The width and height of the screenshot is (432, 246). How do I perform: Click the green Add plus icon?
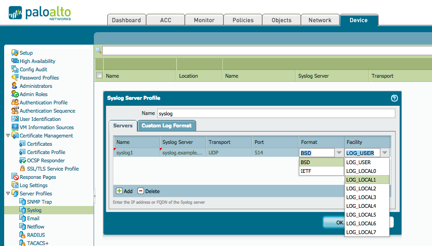tap(119, 191)
